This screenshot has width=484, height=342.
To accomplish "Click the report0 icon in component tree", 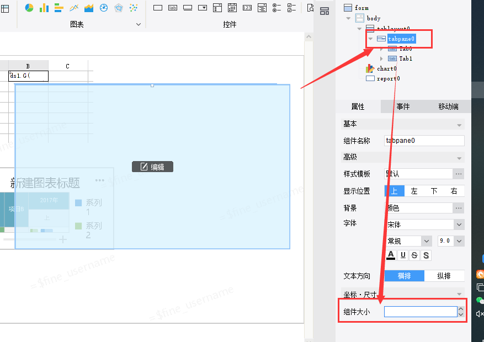I will click(x=370, y=78).
